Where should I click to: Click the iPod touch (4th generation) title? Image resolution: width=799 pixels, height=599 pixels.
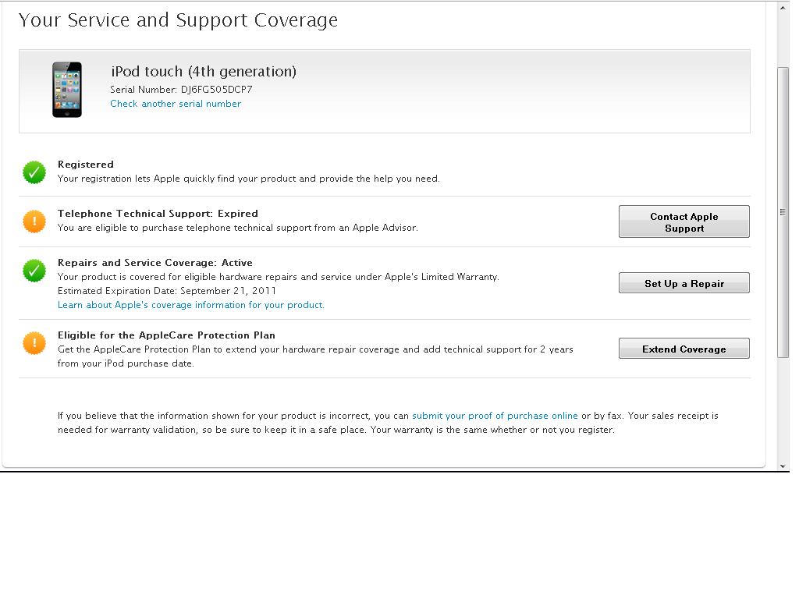(x=204, y=72)
